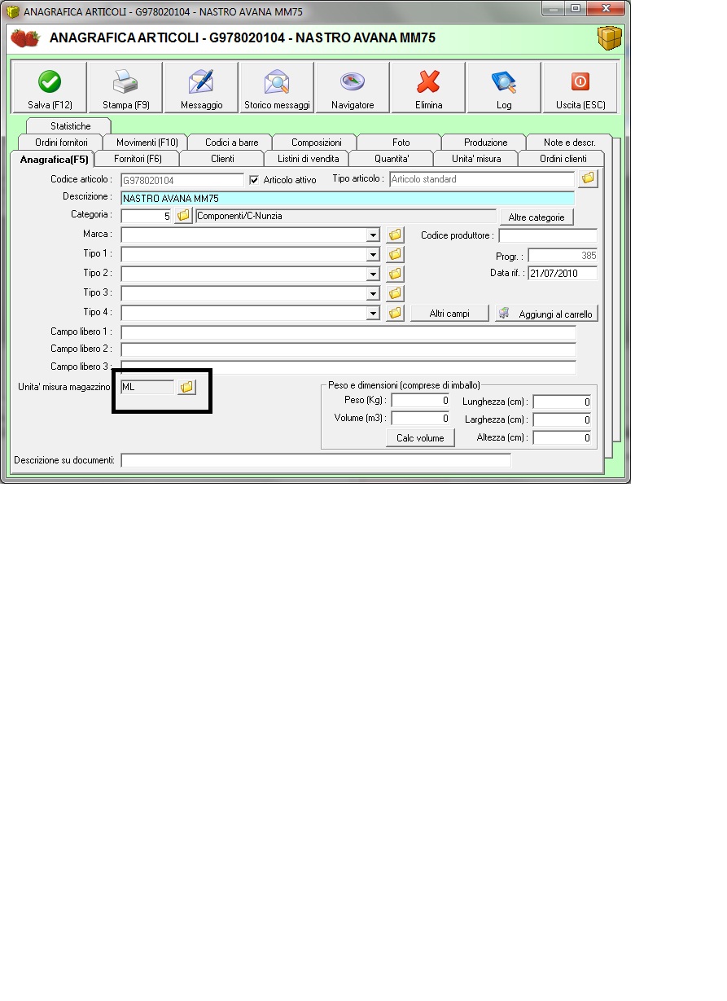
Task: Click the Descrizione field with NASTRO AVANA MM75
Action: [x=348, y=198]
